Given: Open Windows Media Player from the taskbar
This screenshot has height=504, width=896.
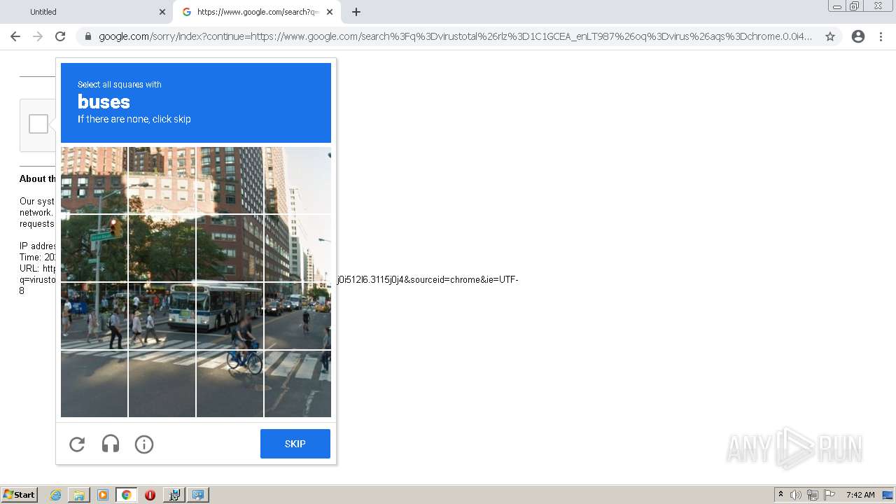Looking at the screenshot, I should 103,495.
